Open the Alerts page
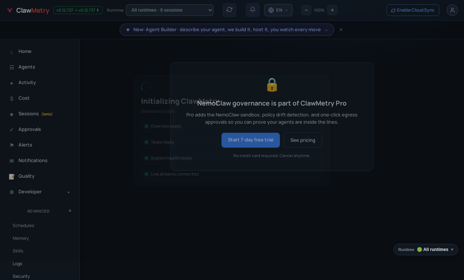This screenshot has height=280, width=464. (x=40, y=145)
